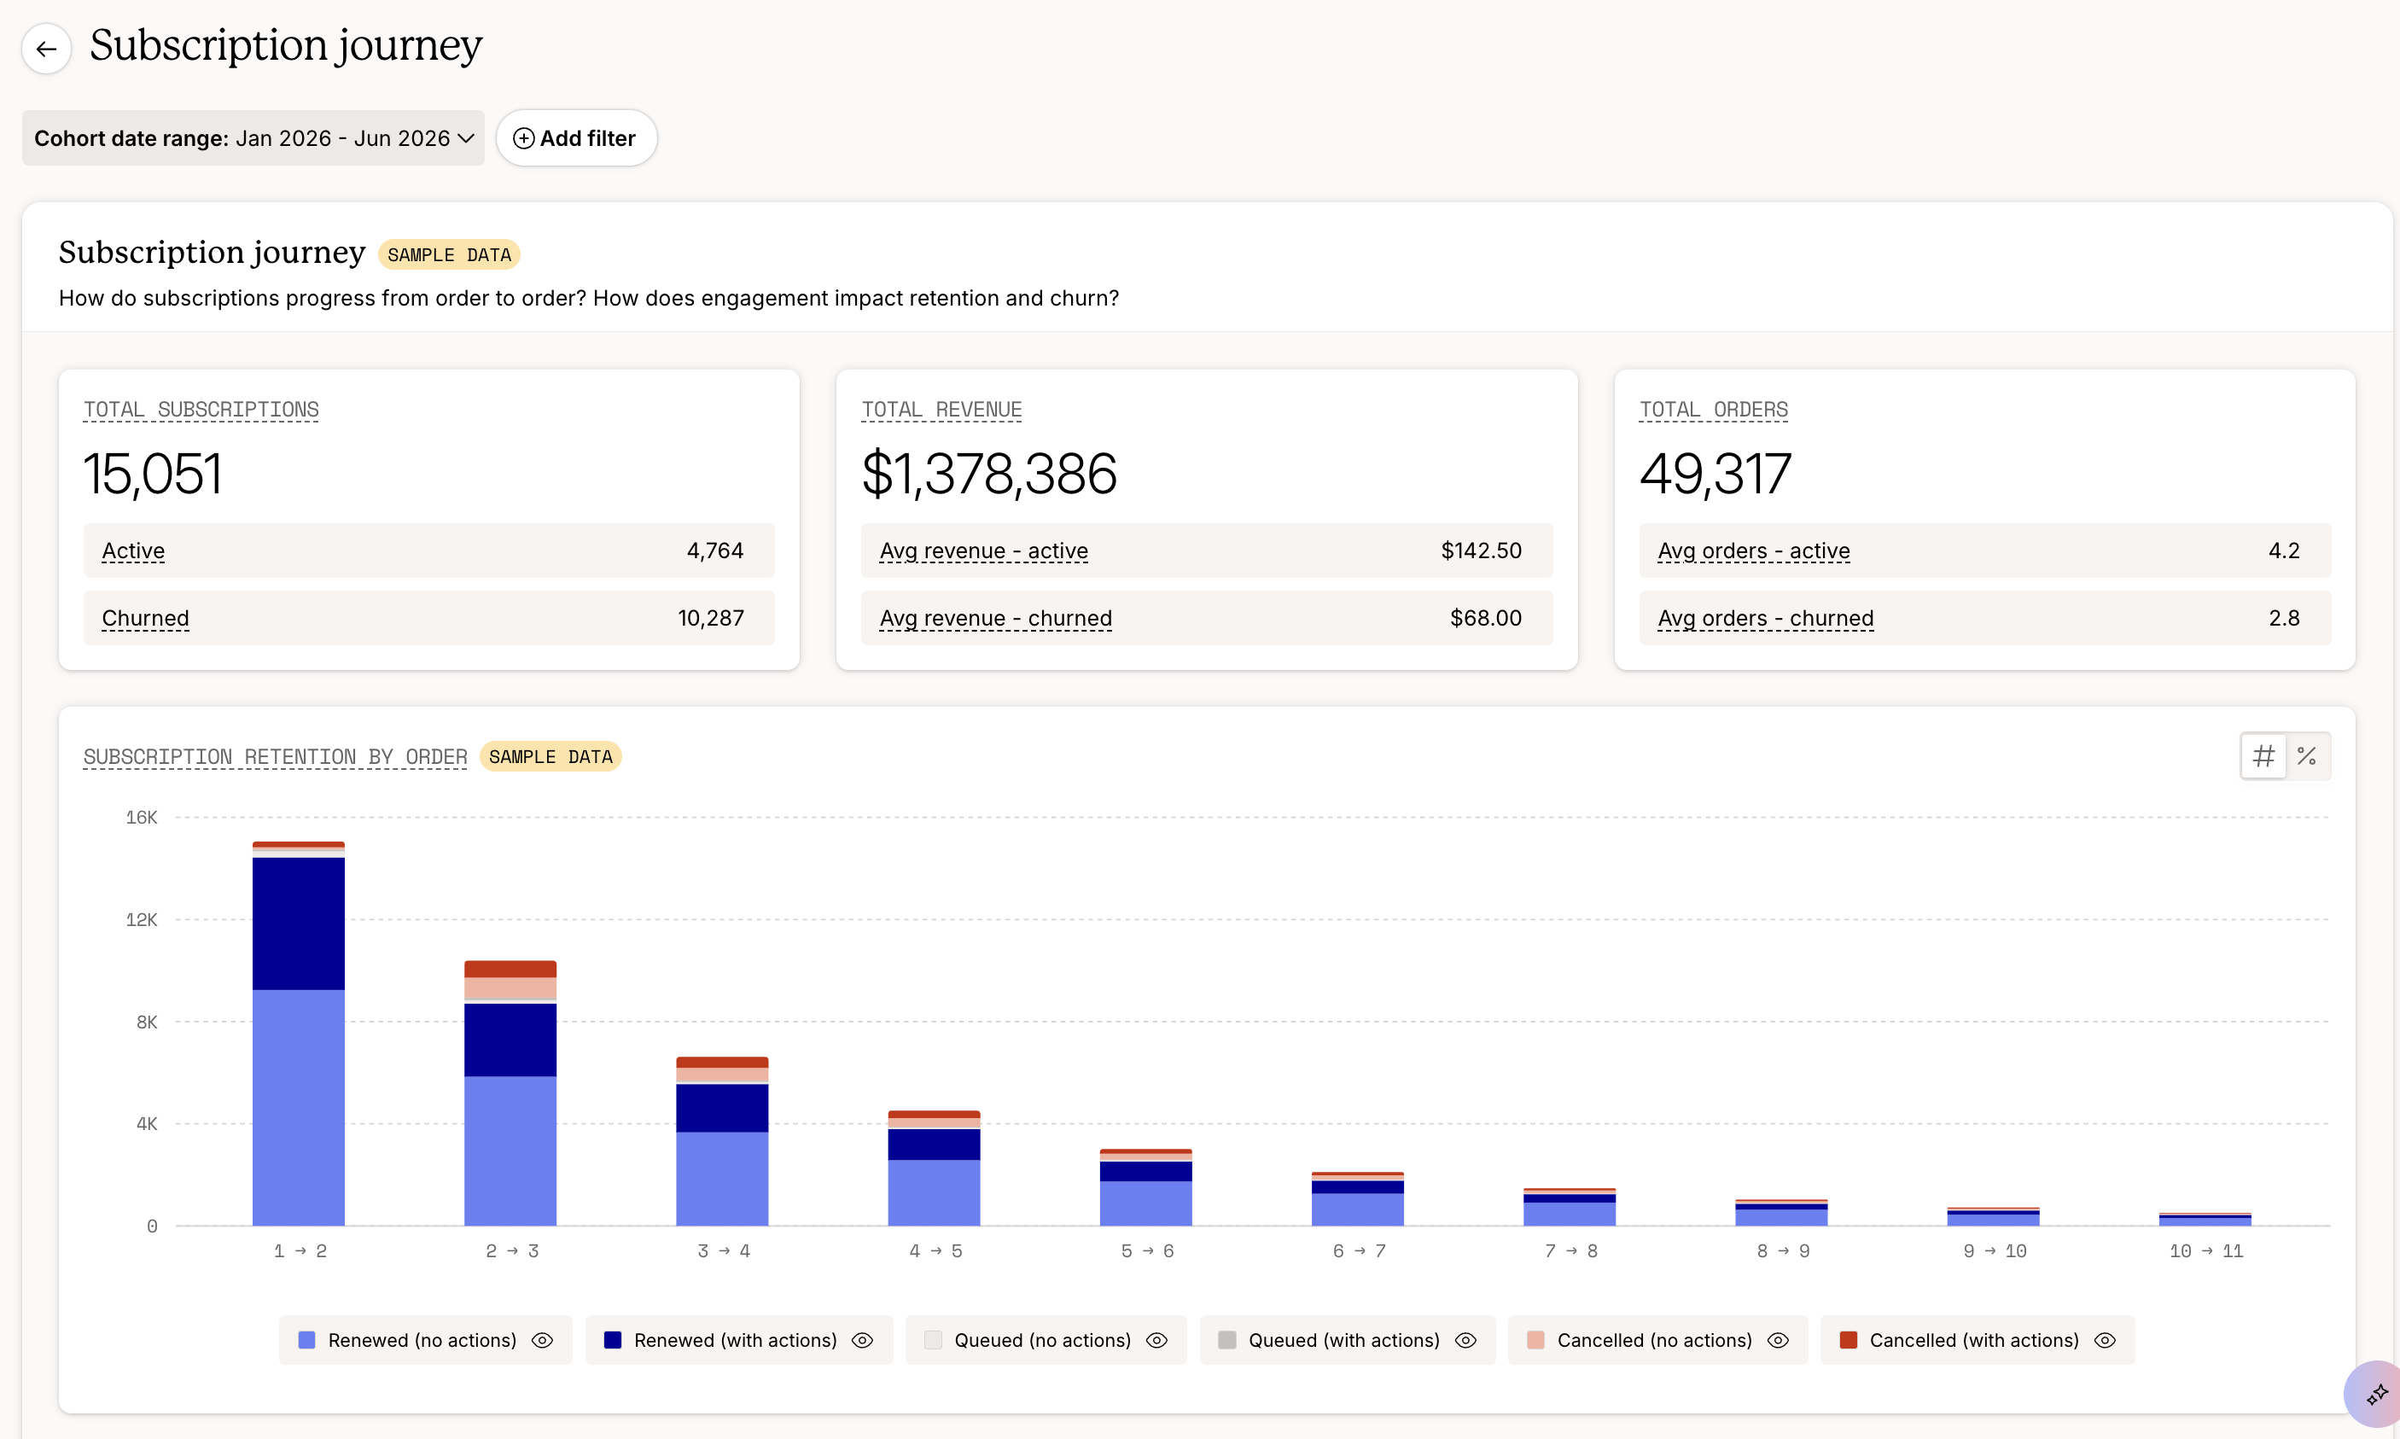Toggle Cancelled (no actions) visibility
The height and width of the screenshot is (1439, 2400).
(x=1778, y=1340)
